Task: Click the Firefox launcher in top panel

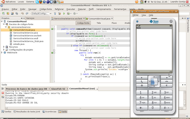Action: point(41,2)
